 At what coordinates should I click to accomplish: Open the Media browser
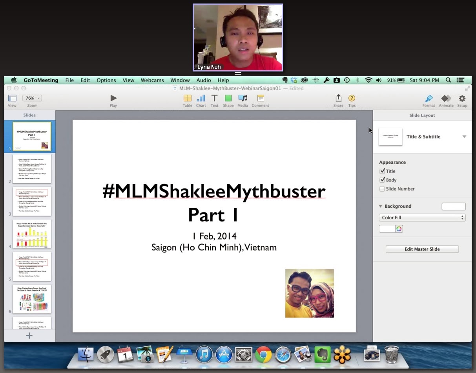click(x=243, y=98)
